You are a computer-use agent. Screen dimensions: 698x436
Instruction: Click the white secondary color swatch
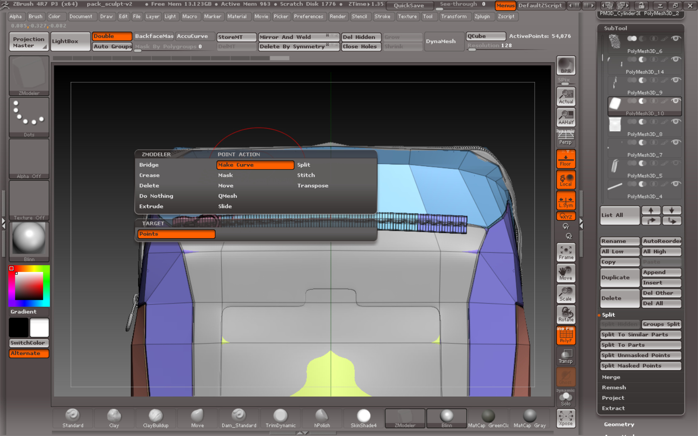[39, 328]
